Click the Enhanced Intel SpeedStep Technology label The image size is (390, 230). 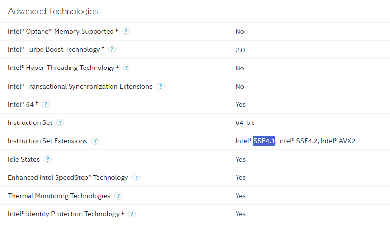[x=68, y=177]
